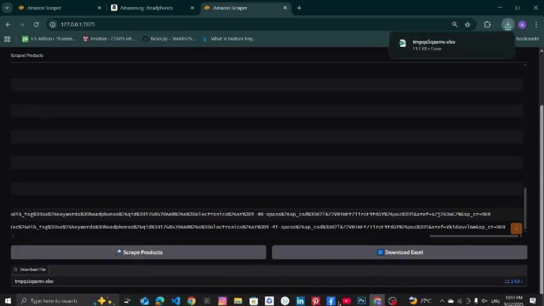Click the orange copy icon on the results table

(x=516, y=228)
